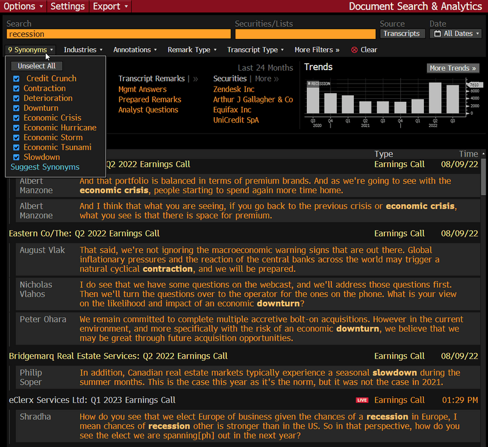
Task: Click the RECESSION legend marker in the Trends chart
Action: 309,83
